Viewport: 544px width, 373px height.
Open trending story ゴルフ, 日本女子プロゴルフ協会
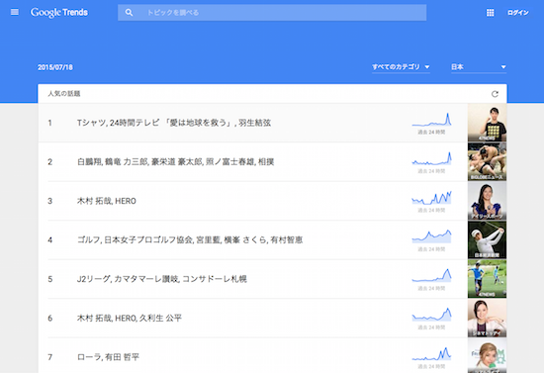[190, 240]
